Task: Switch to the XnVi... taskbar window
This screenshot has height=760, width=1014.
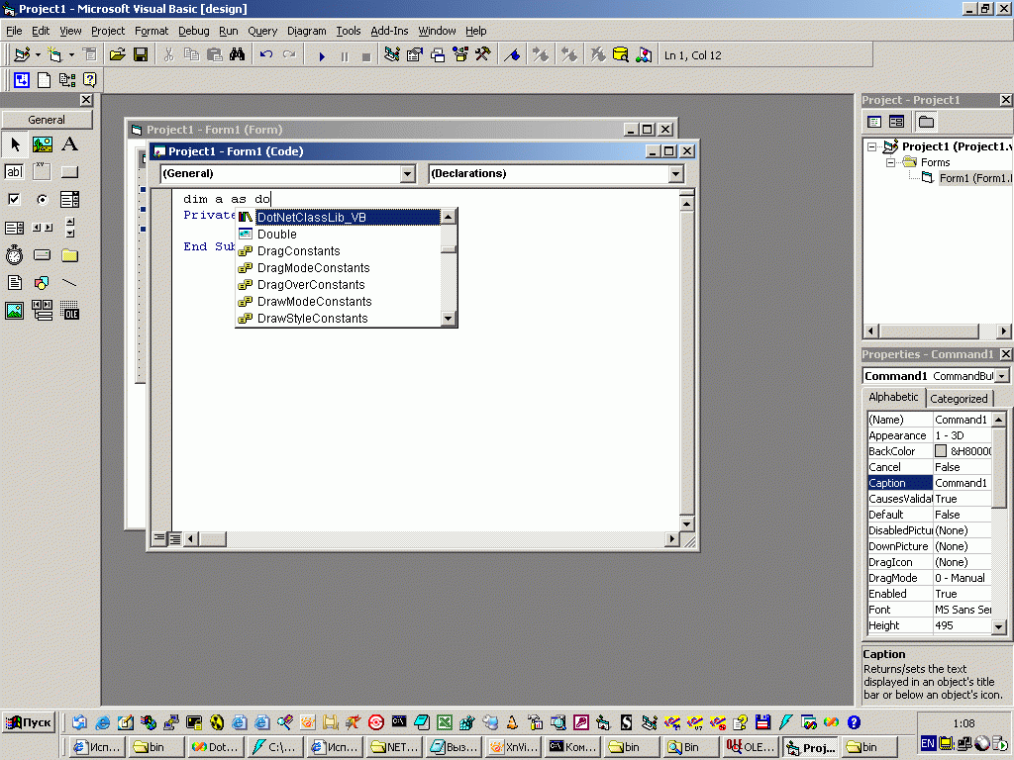Action: click(514, 747)
